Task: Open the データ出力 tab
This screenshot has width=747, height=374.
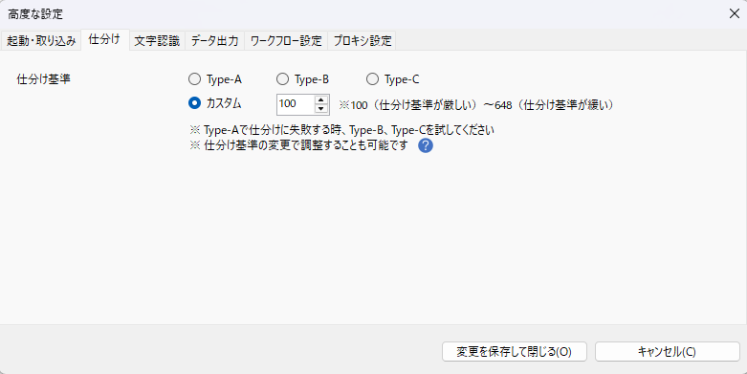Action: pyautogui.click(x=214, y=41)
